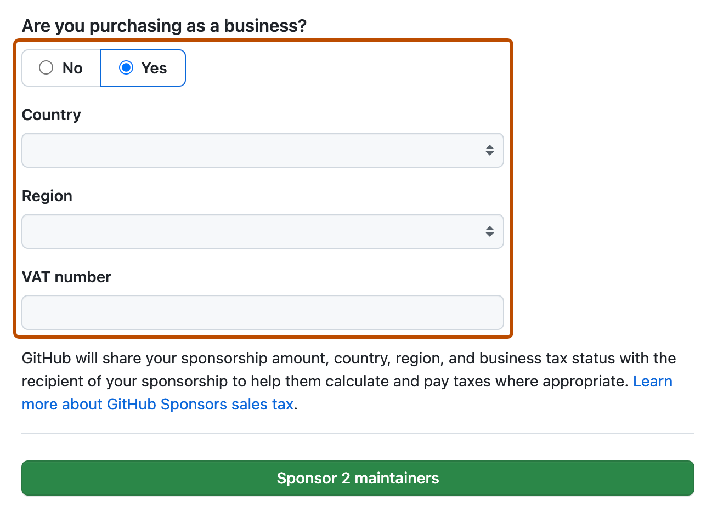Select the Yes radio button
Screen dimensions: 712x512
click(x=127, y=67)
